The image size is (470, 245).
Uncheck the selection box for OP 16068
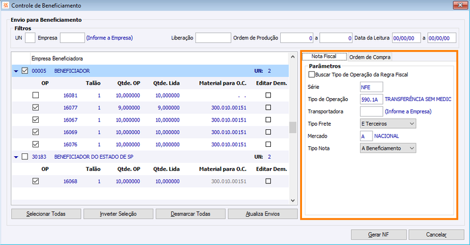point(36,181)
